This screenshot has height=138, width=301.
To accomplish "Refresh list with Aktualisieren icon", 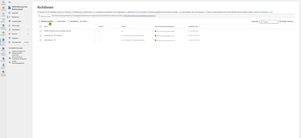I will pos(68,21).
